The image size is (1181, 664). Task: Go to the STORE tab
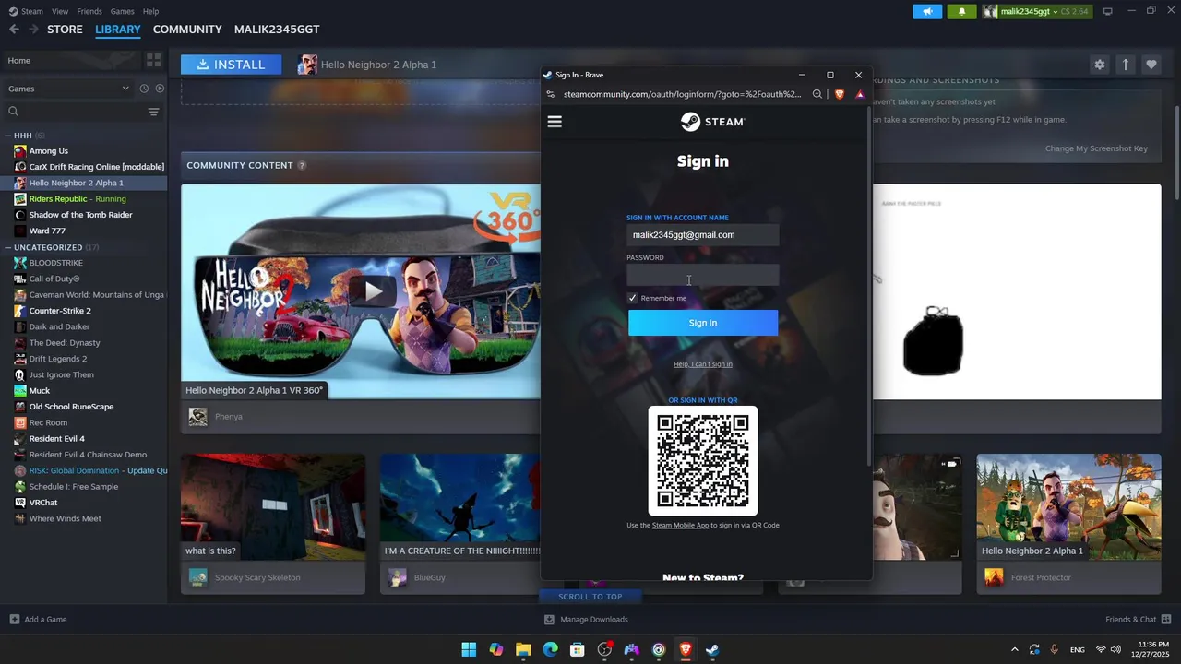pyautogui.click(x=65, y=30)
